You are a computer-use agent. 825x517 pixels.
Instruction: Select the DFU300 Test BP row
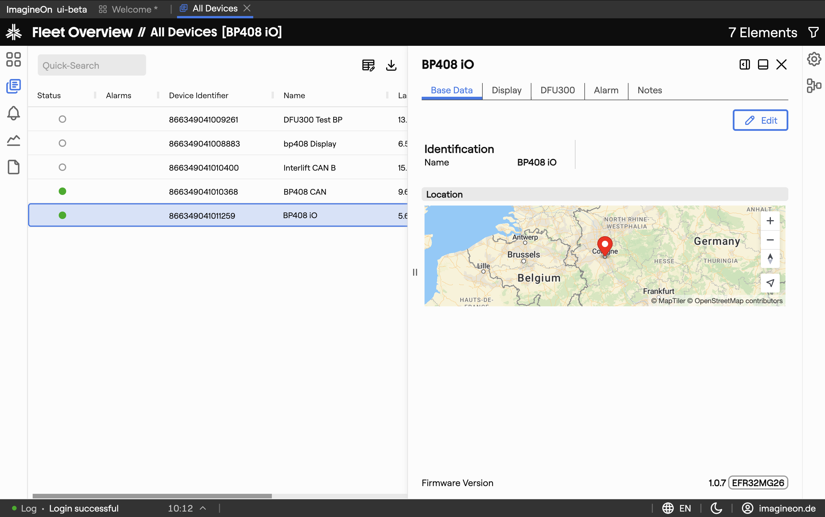(218, 119)
